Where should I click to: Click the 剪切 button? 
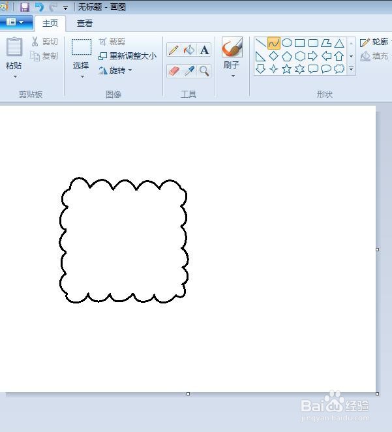[44, 42]
